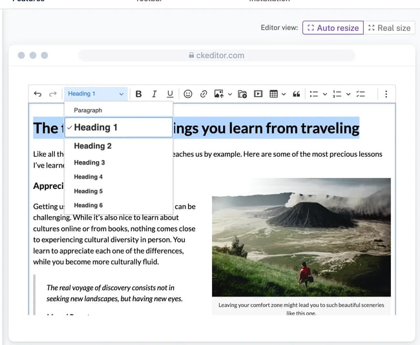
Task: Click the insert image icon
Action: pos(219,94)
